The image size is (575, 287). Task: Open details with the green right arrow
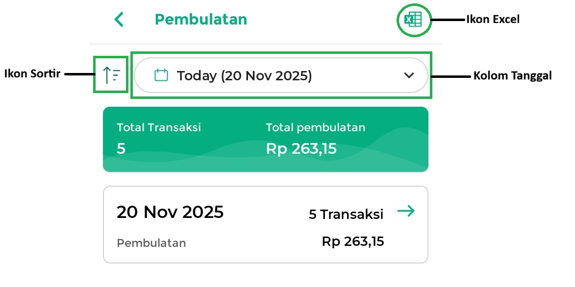coord(406,211)
